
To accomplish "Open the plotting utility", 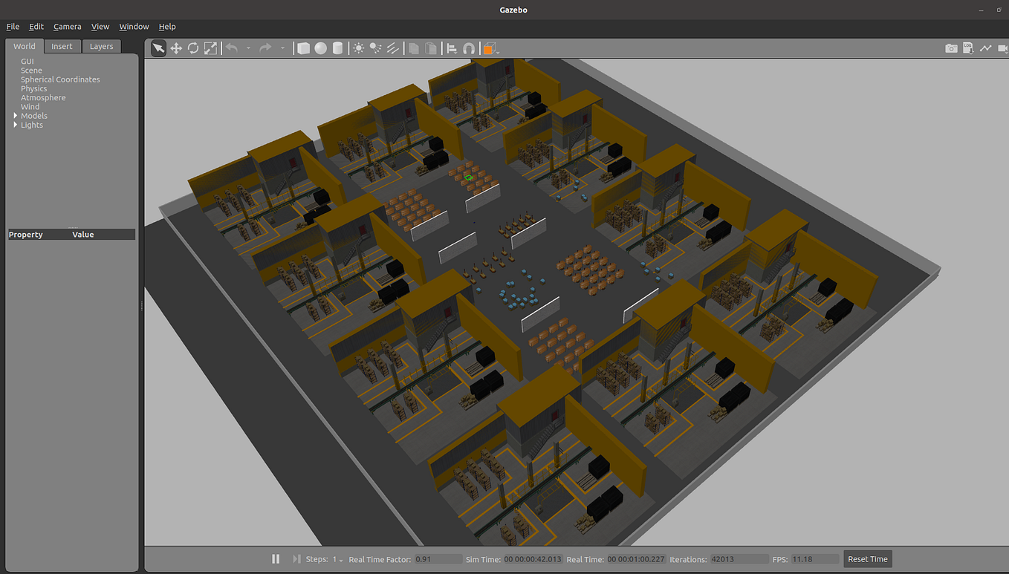I will [x=985, y=48].
